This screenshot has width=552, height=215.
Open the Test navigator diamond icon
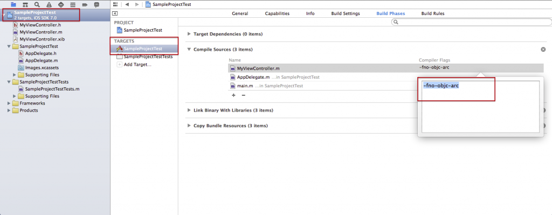point(60,4)
